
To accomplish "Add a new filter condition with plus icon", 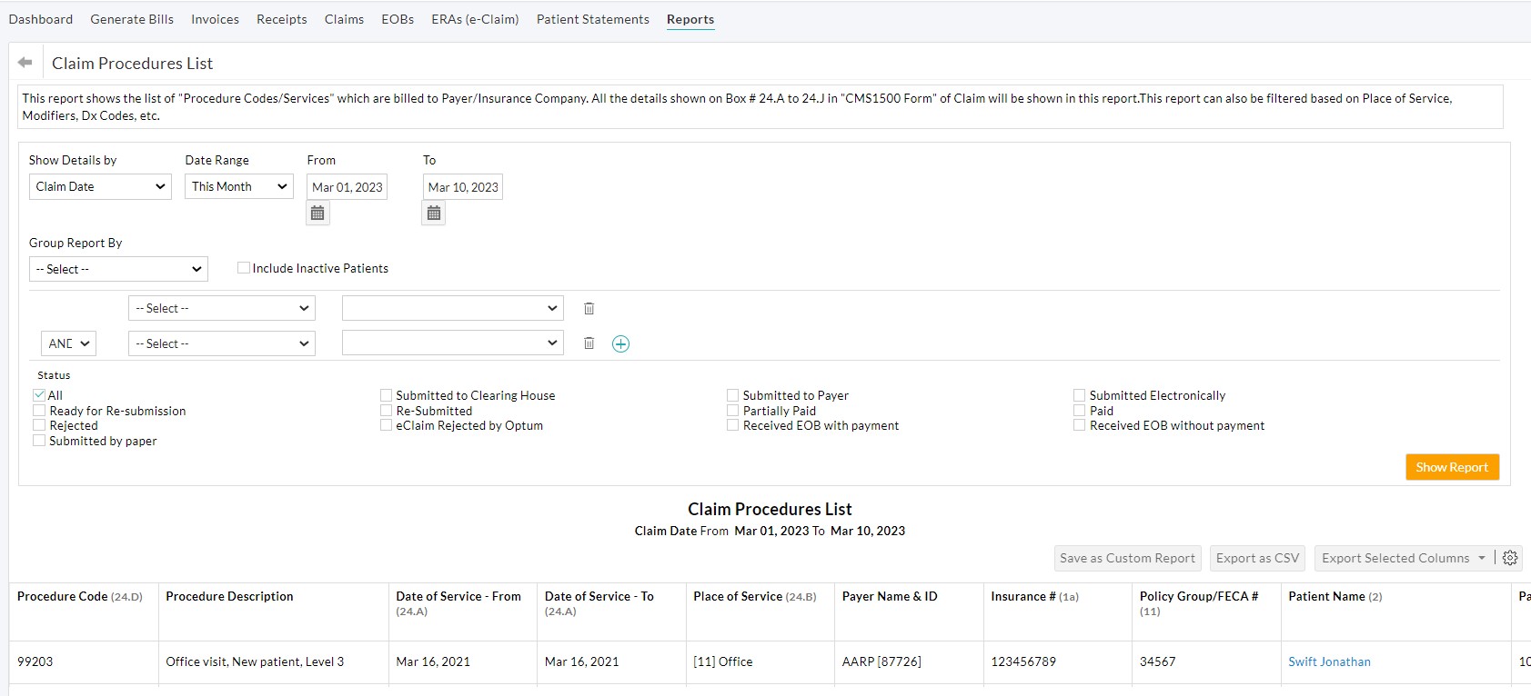I will pyautogui.click(x=620, y=343).
